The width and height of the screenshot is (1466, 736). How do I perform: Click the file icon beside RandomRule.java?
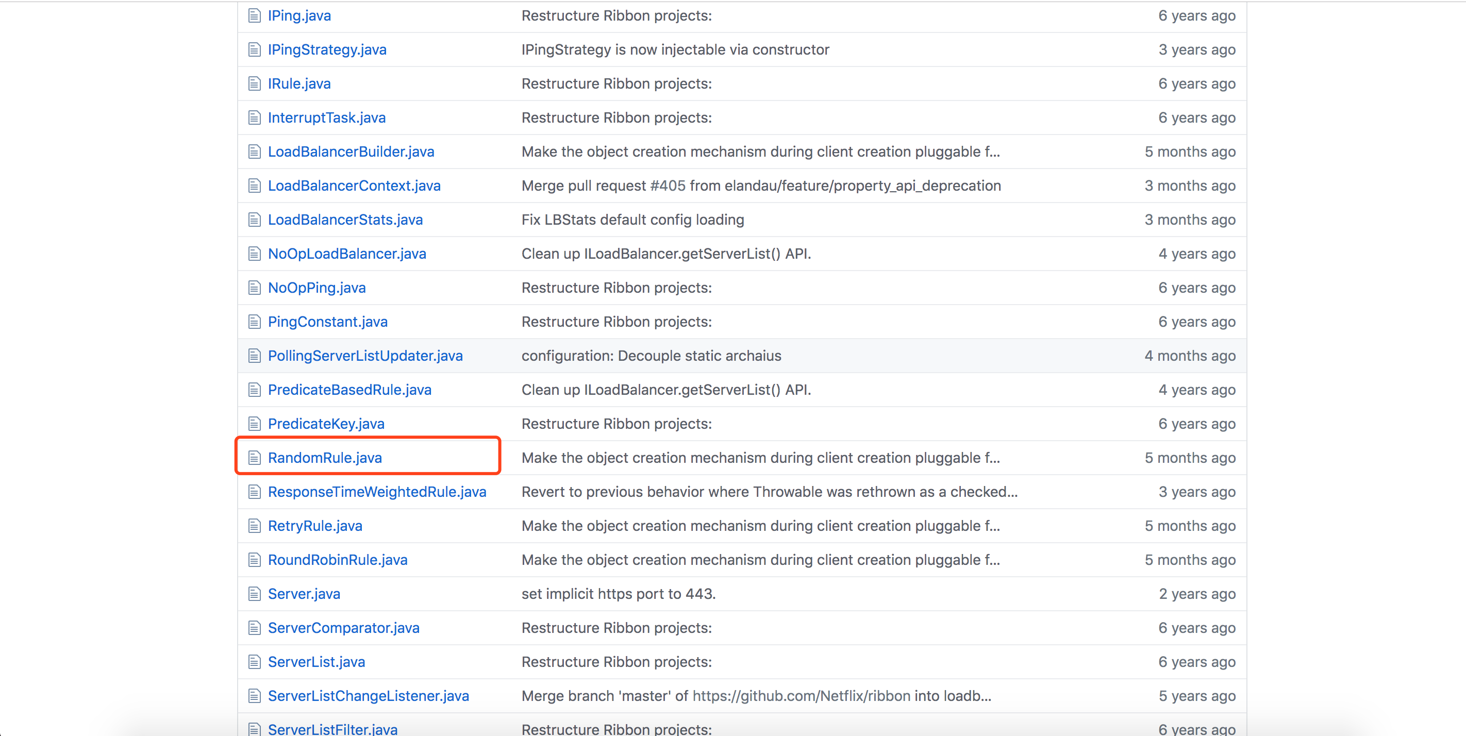254,458
